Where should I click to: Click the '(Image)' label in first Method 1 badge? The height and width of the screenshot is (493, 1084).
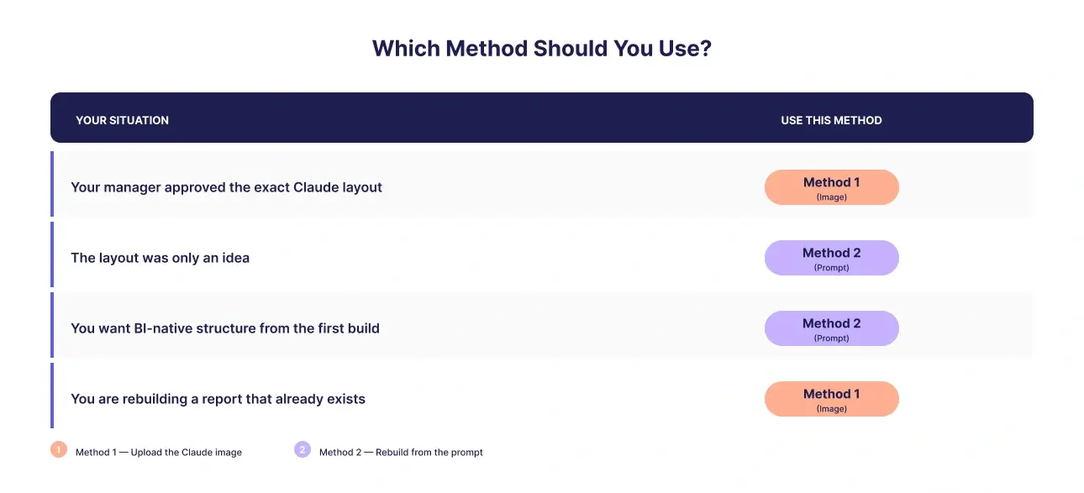831,197
